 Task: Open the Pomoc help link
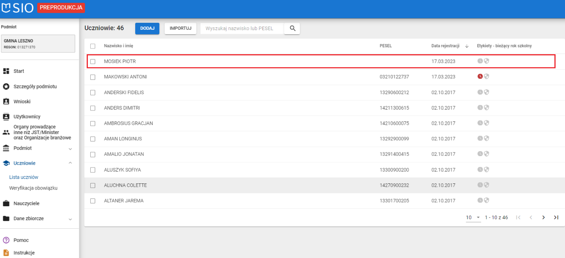[x=21, y=240]
